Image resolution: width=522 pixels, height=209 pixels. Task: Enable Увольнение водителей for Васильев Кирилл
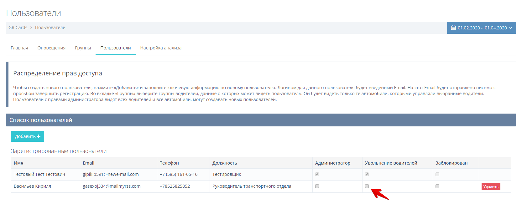(367, 186)
